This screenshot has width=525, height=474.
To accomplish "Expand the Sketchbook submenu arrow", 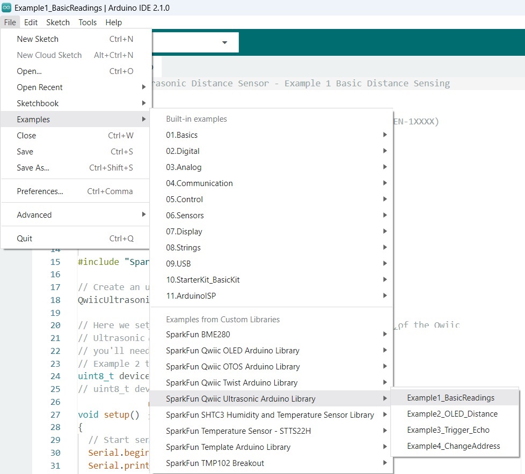I will click(144, 103).
